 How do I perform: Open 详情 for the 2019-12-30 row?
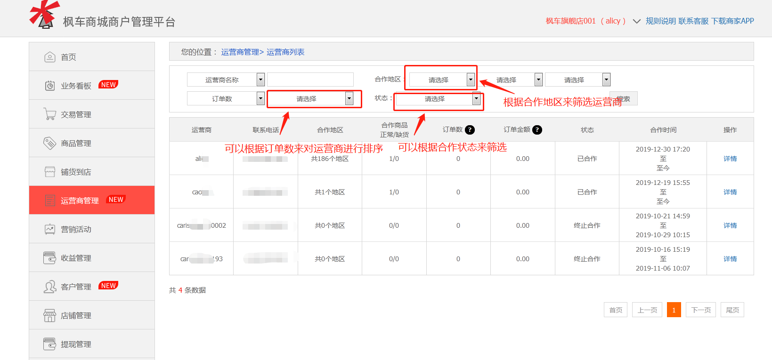click(x=730, y=159)
